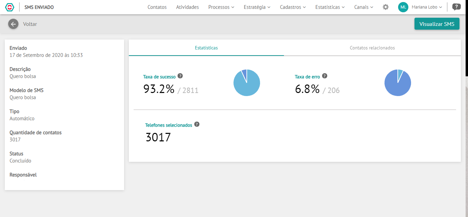This screenshot has width=468, height=217.
Task: Click the red hexagon app logo
Action: (x=11, y=7)
